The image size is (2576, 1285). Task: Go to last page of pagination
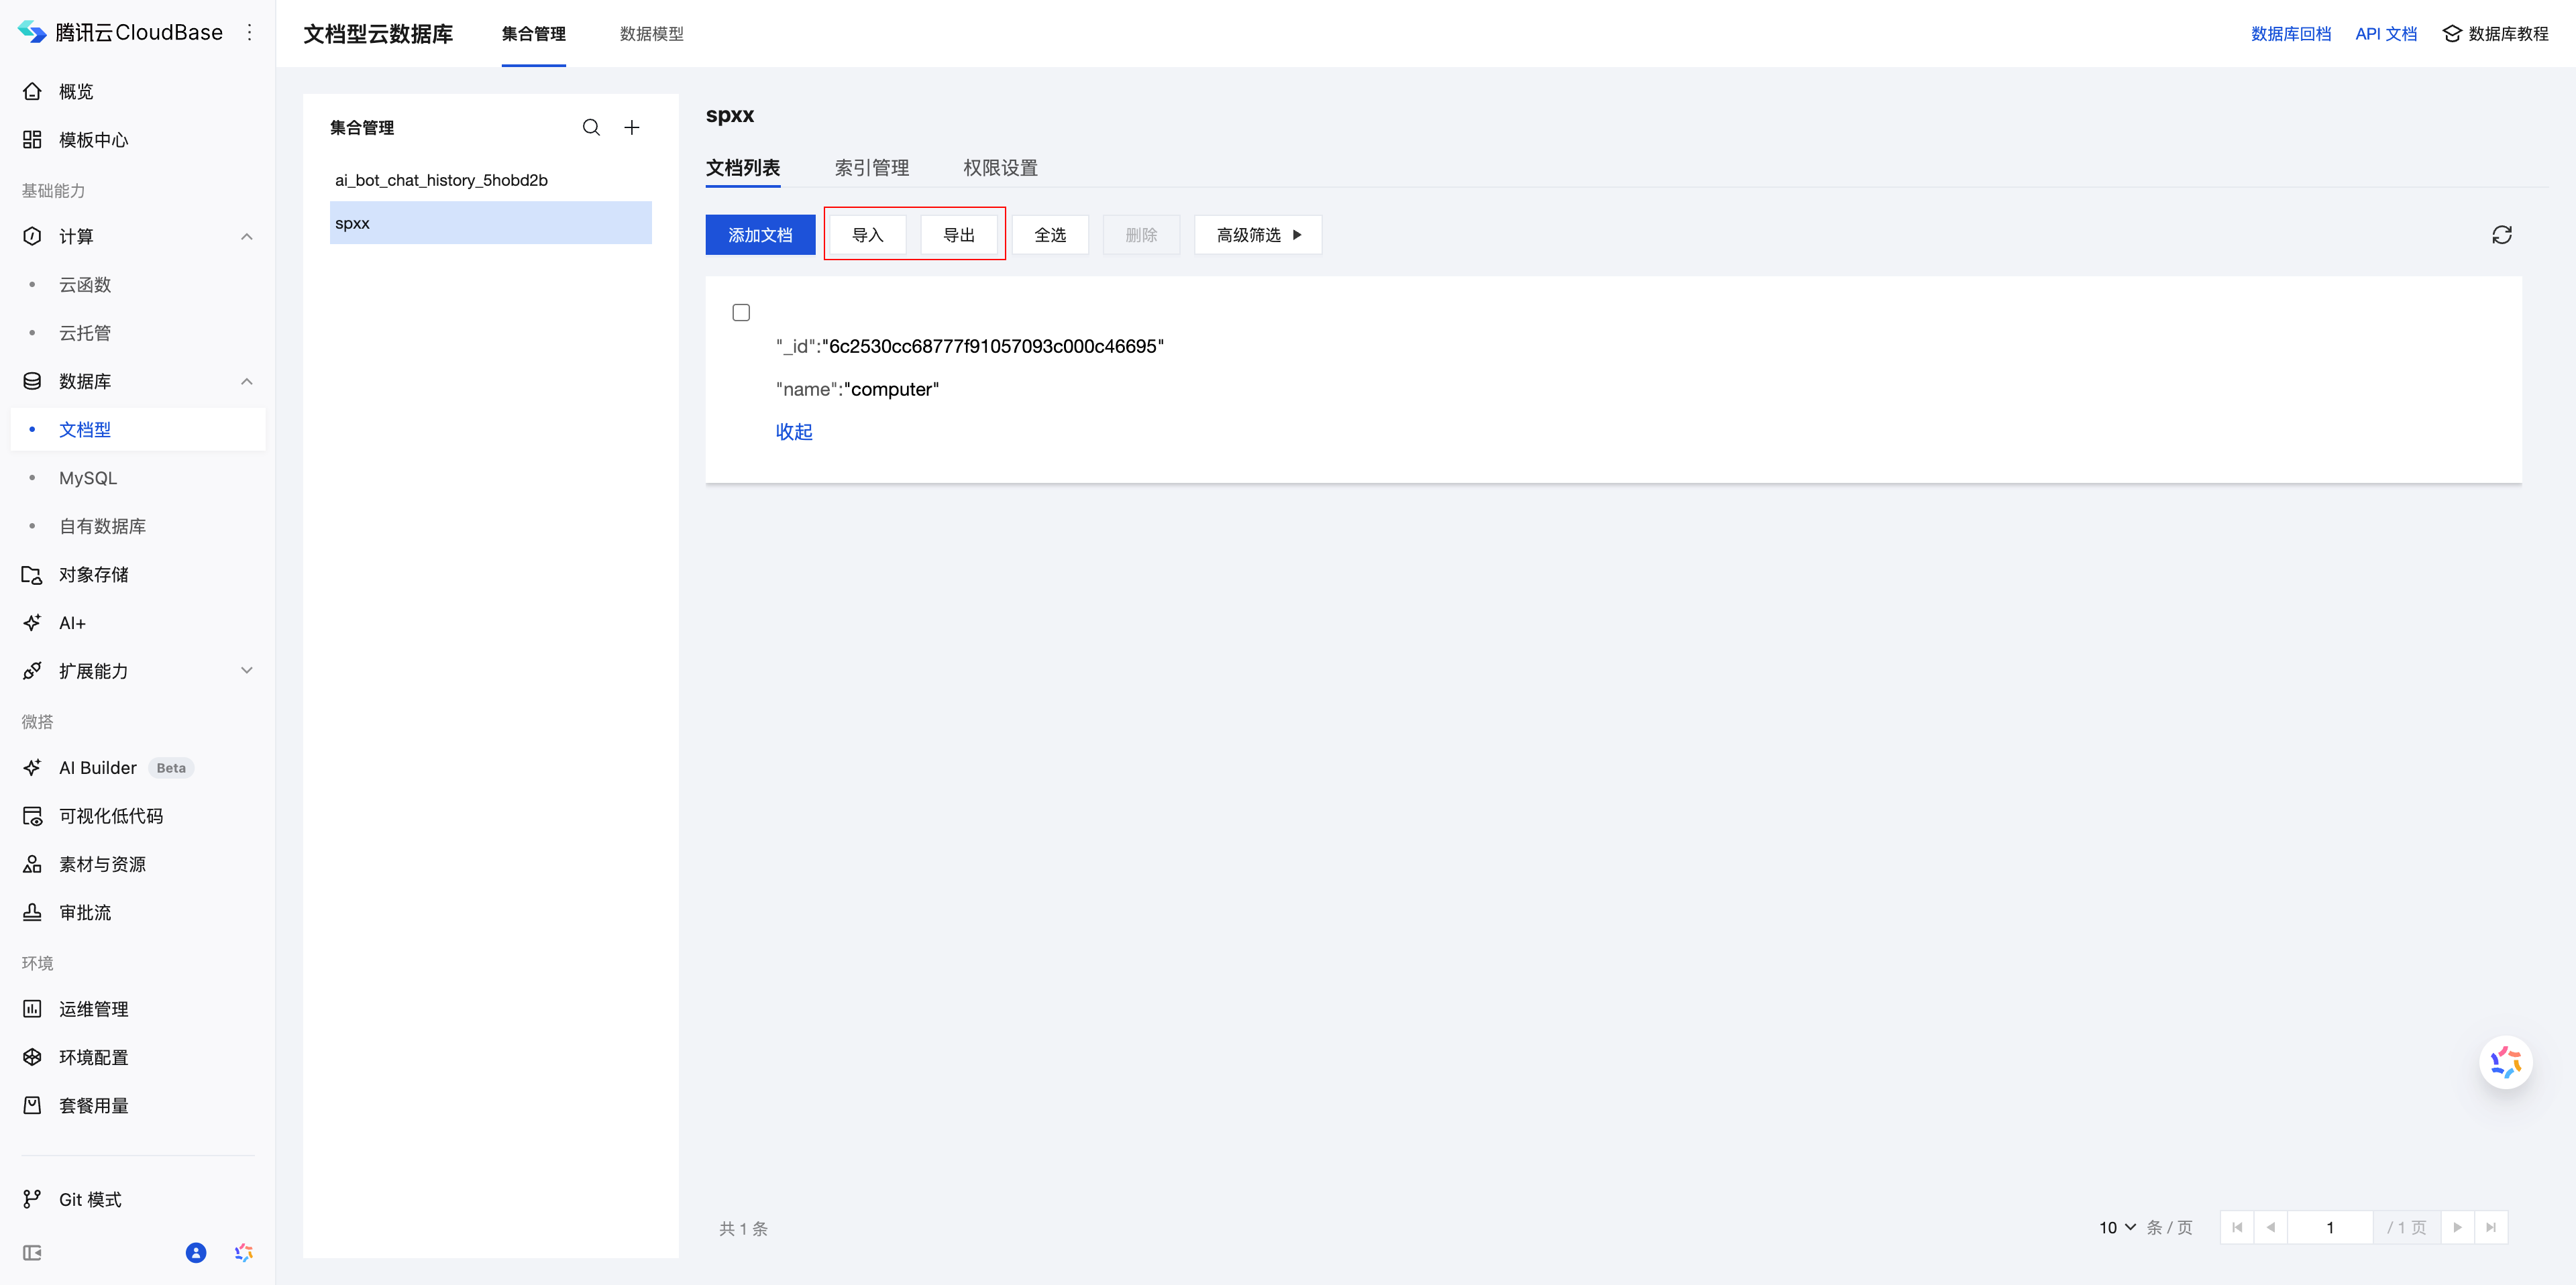2491,1228
